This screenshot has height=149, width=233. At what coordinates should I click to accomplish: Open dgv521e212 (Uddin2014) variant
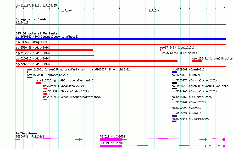pos(33,64)
